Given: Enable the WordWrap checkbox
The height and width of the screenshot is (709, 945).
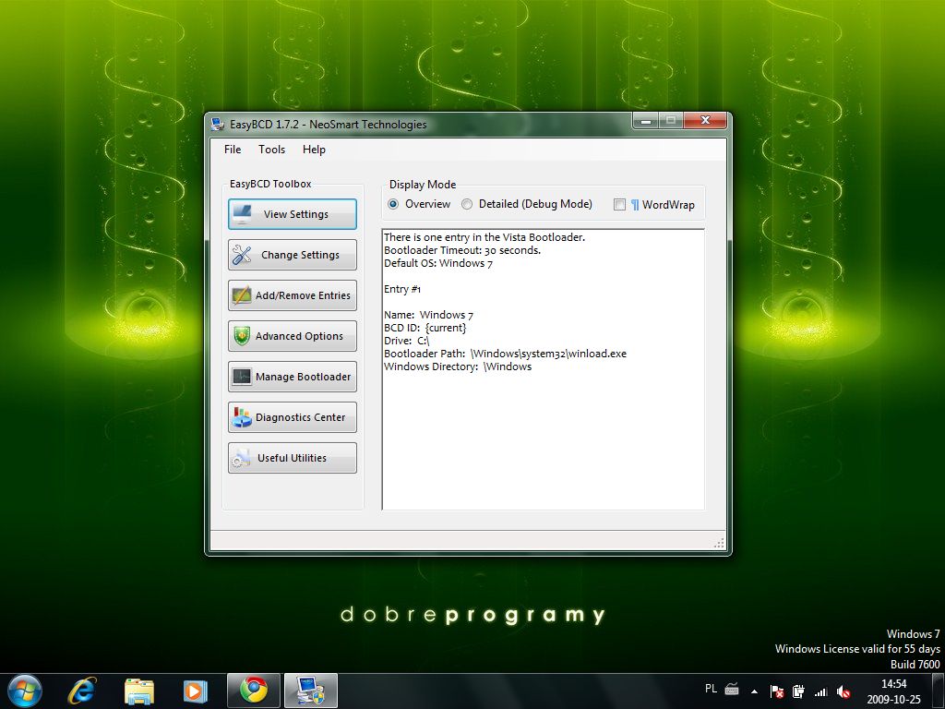Looking at the screenshot, I should click(619, 205).
